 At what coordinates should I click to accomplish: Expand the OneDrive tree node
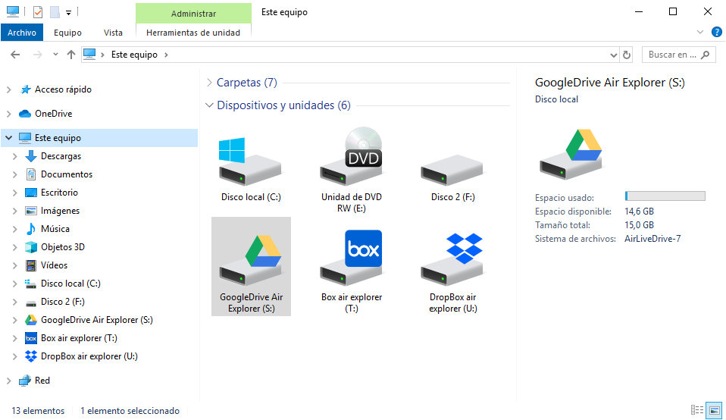tap(9, 114)
